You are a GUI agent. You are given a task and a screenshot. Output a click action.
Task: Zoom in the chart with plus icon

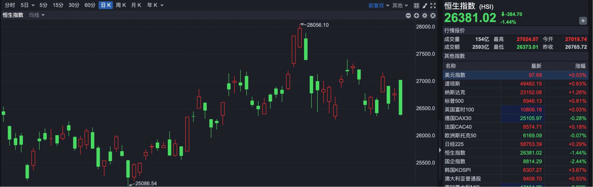[417, 15]
